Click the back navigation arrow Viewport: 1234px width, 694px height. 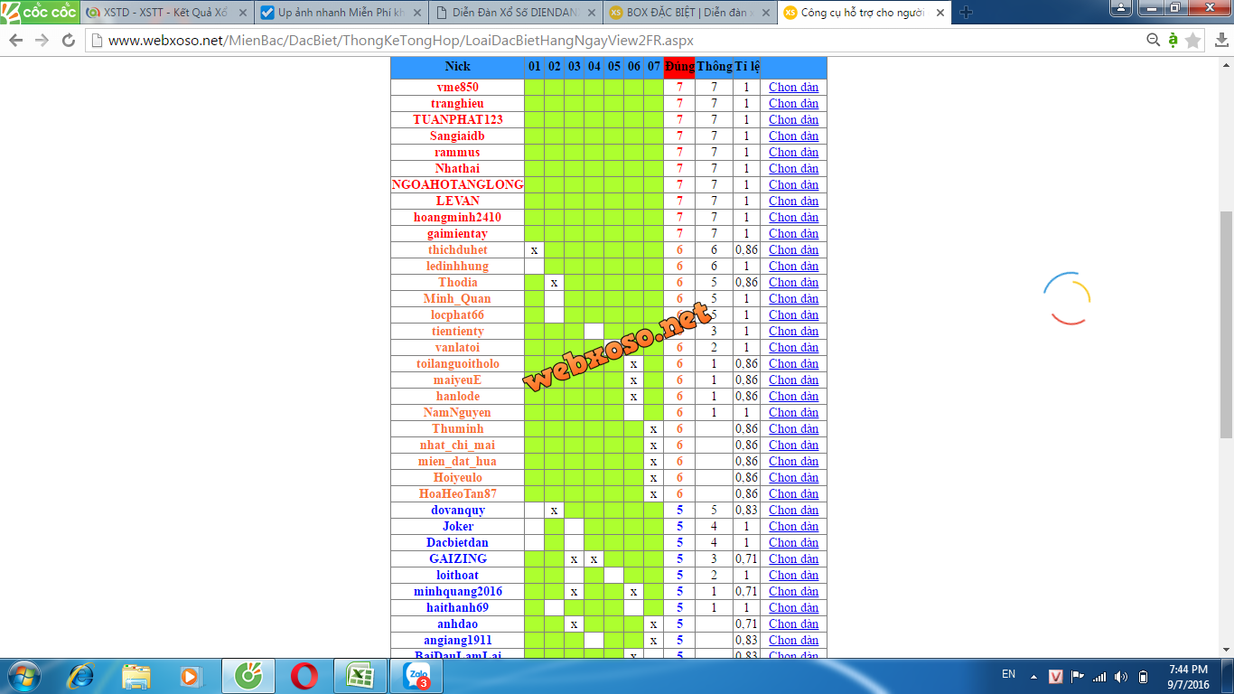coord(15,41)
